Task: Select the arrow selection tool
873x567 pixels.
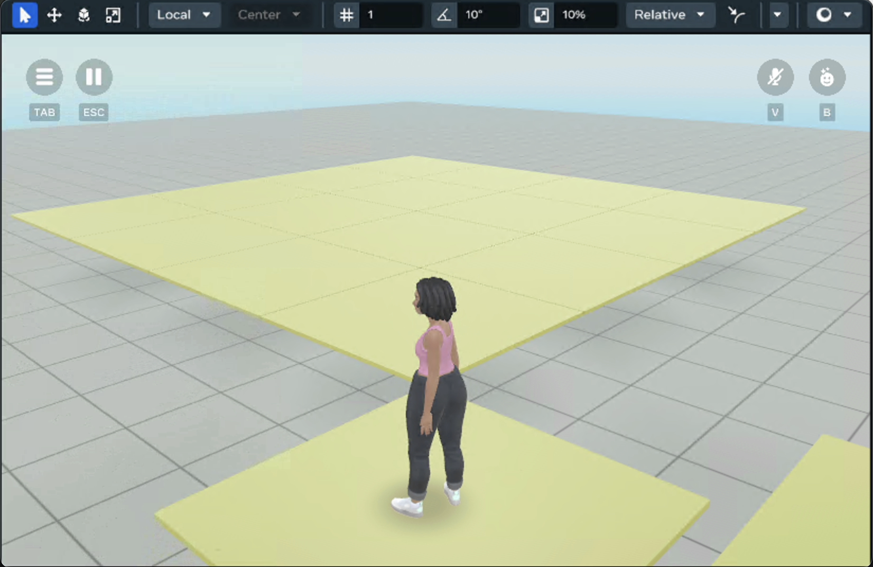Action: tap(24, 15)
